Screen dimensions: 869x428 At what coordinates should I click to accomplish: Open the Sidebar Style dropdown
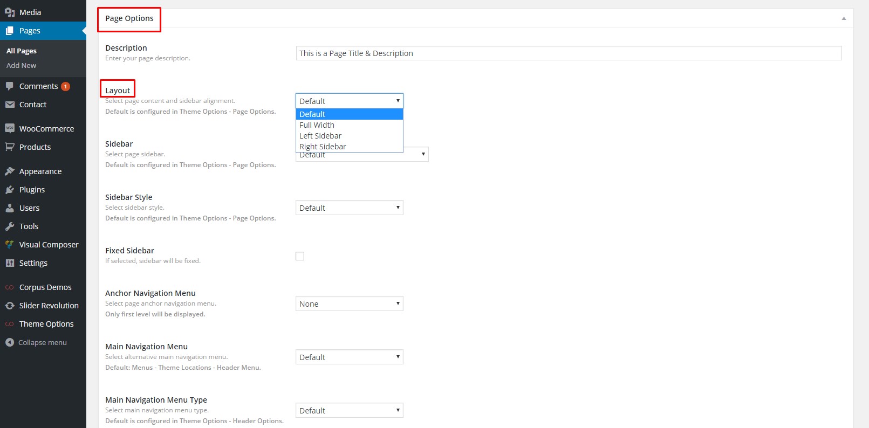[350, 208]
